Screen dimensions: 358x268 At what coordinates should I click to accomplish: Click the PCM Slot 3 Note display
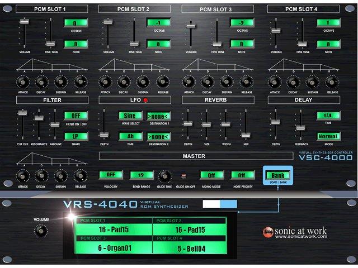coord(242,44)
